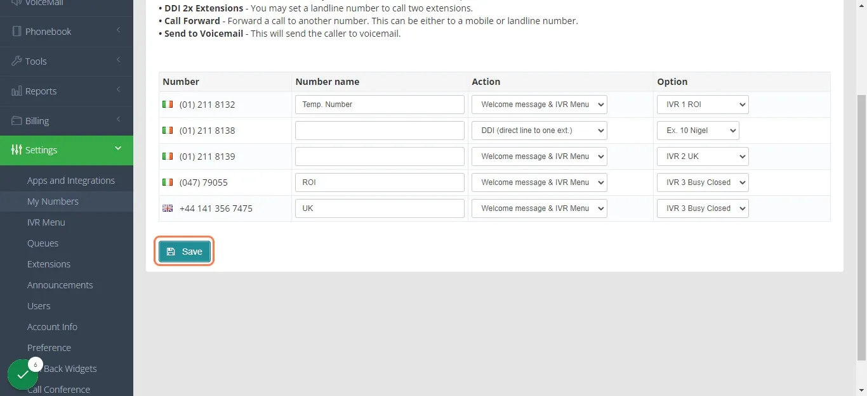Click the Temp. Number name field

click(x=380, y=105)
